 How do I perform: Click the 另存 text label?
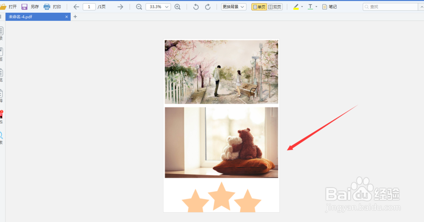point(35,7)
